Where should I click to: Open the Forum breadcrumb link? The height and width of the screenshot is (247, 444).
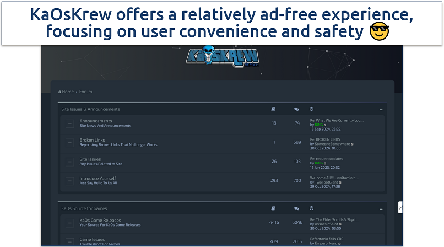coord(85,92)
